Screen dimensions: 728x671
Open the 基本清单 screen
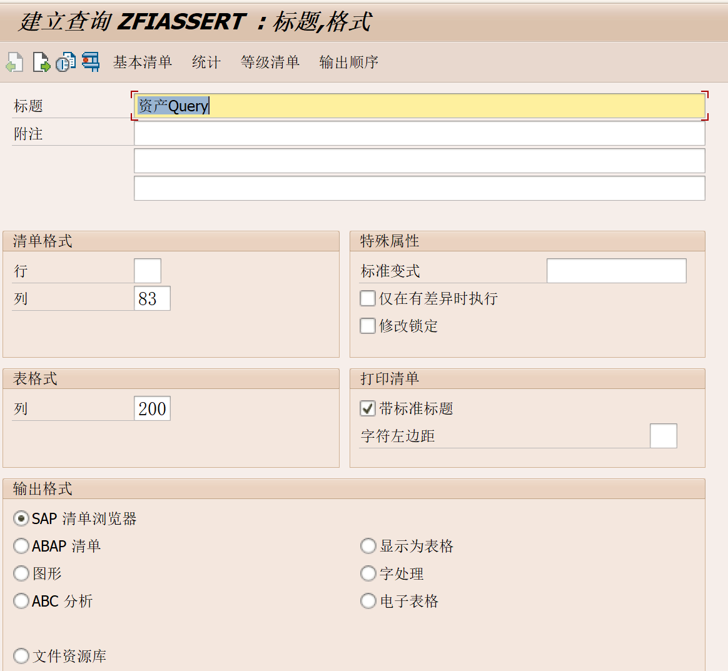pyautogui.click(x=143, y=62)
